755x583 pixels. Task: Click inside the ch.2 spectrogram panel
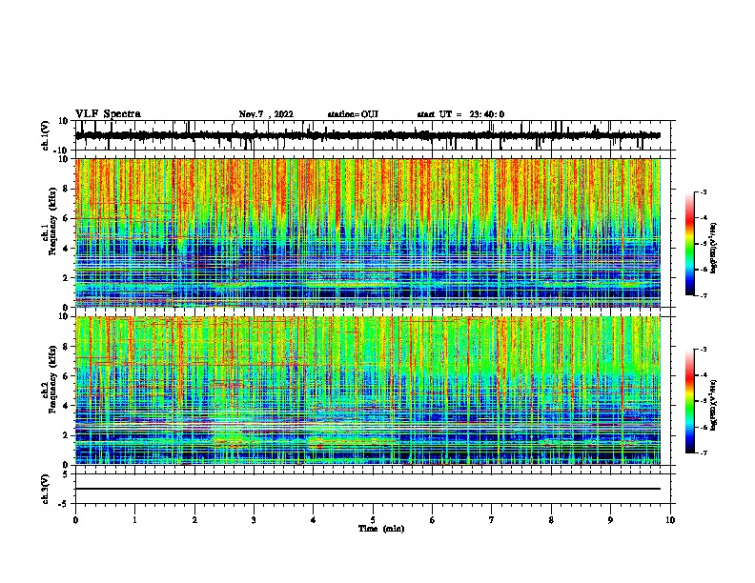coord(367,391)
